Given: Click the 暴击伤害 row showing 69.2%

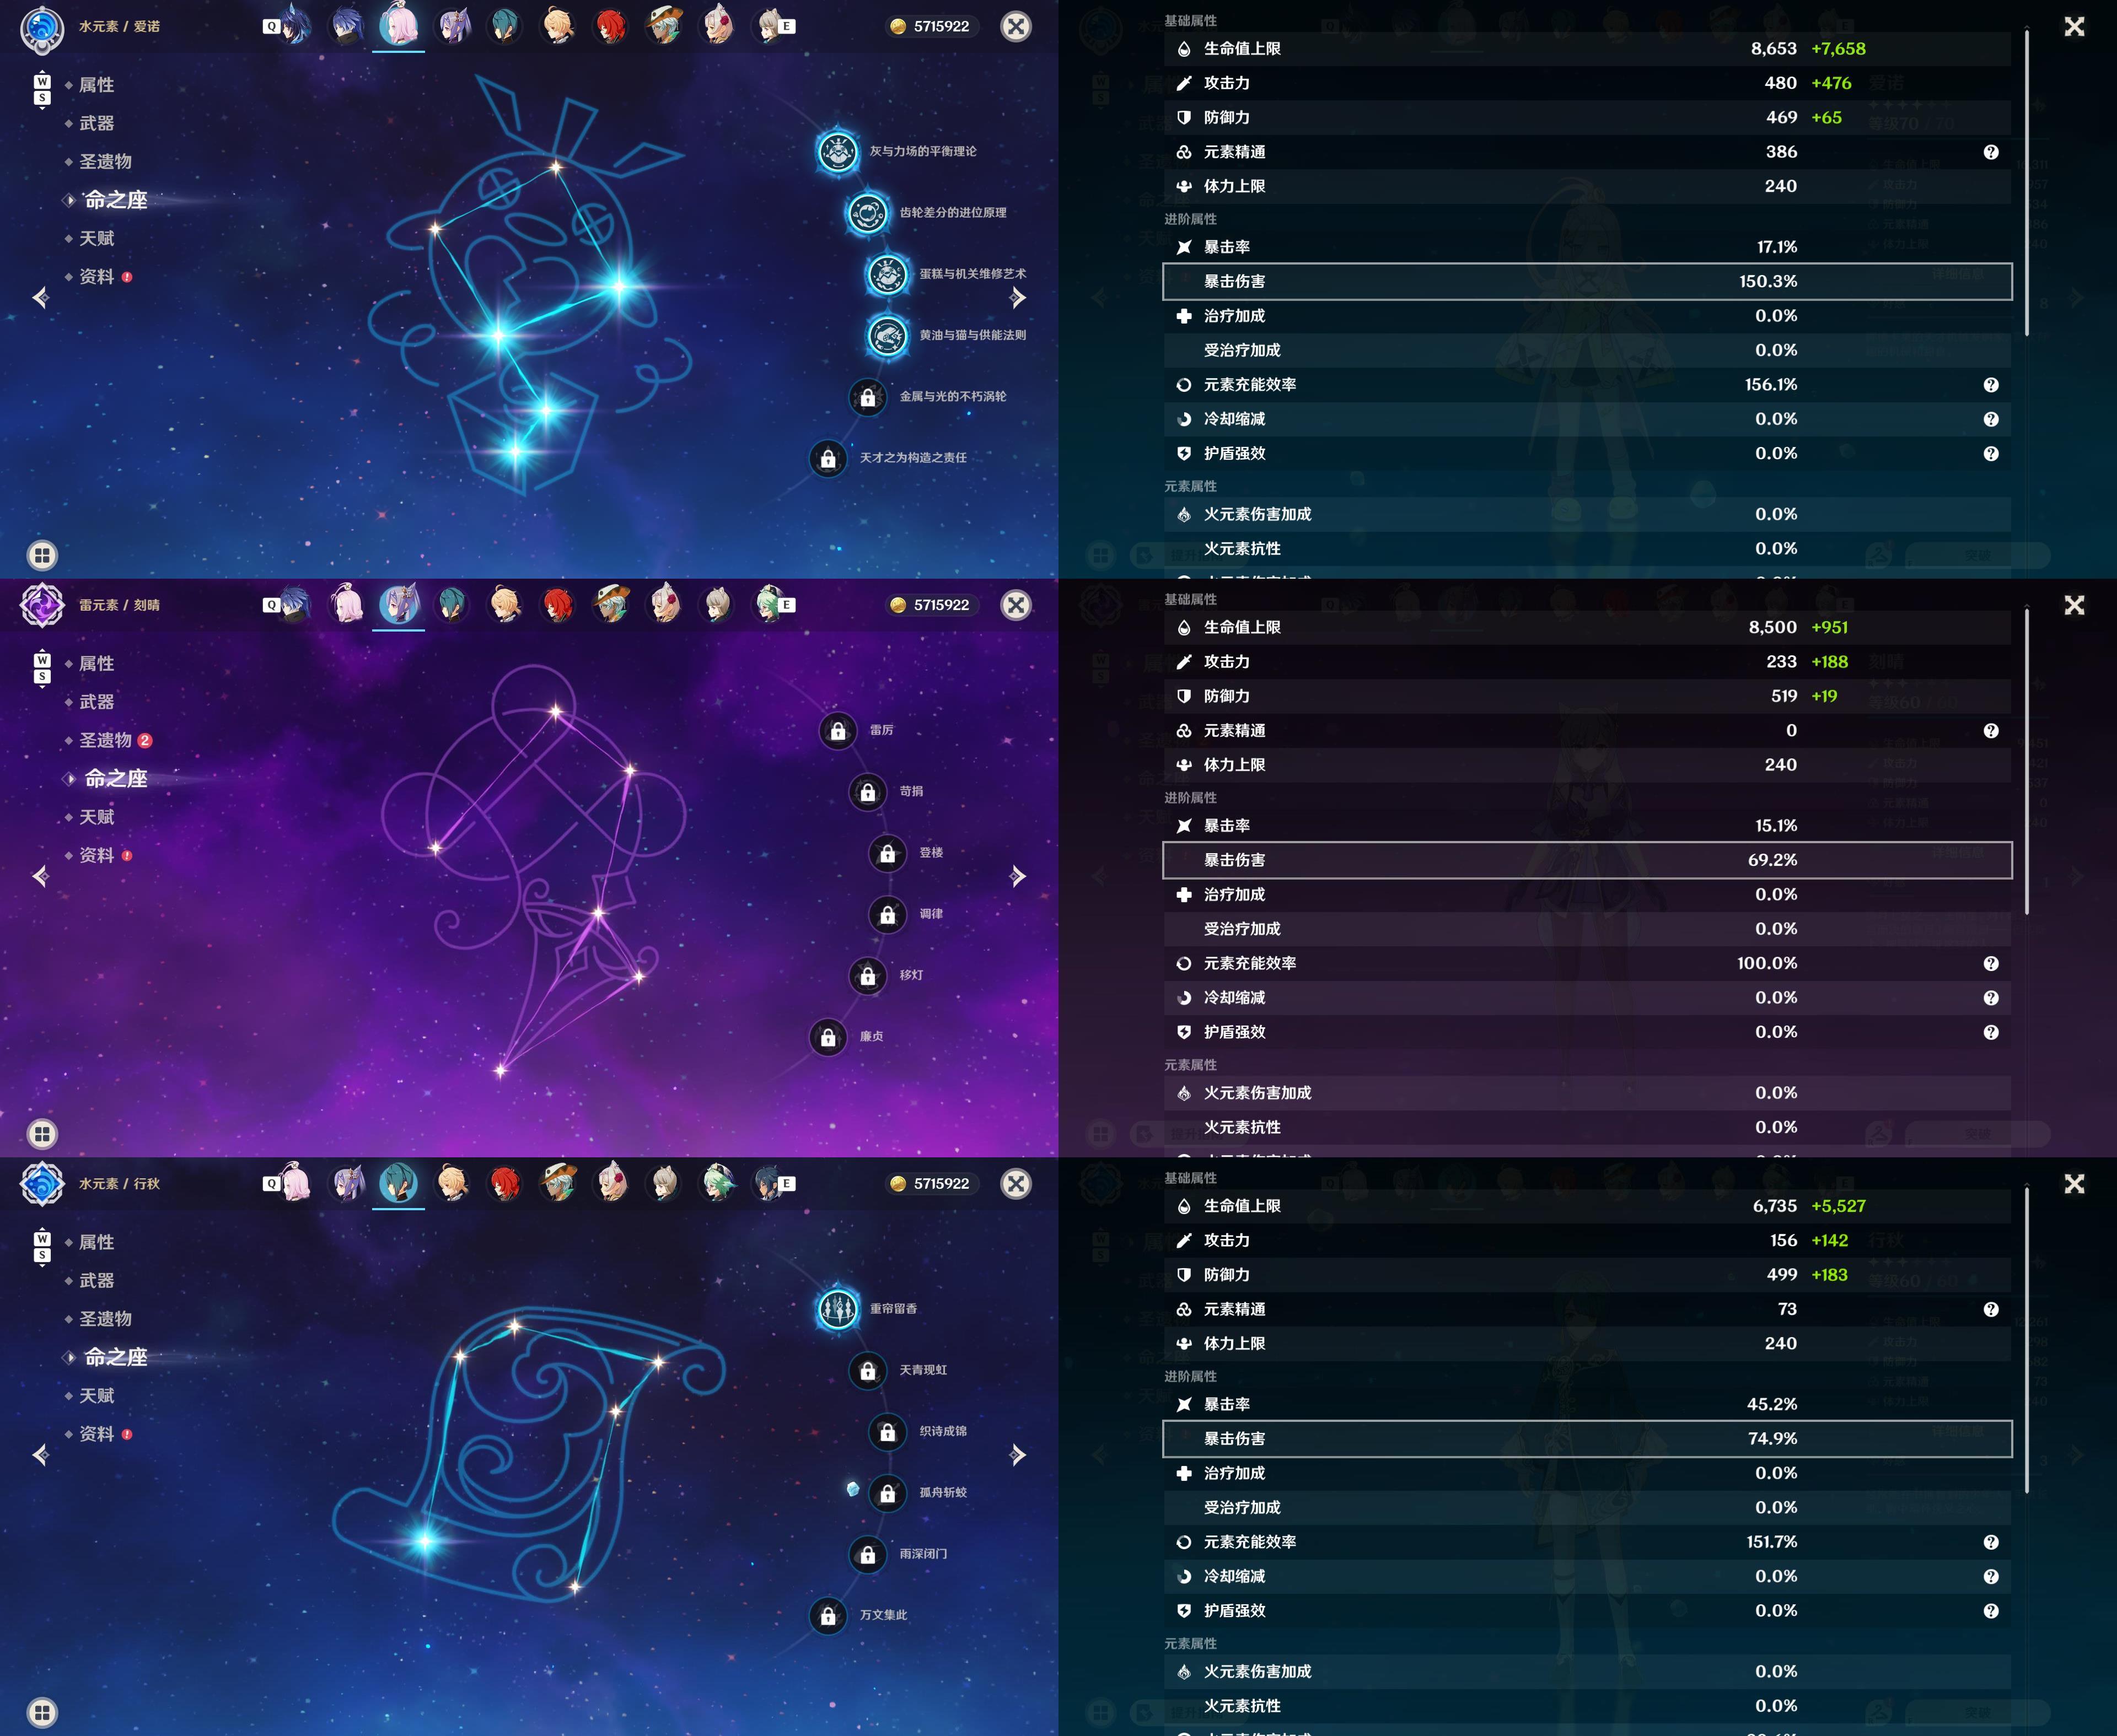Looking at the screenshot, I should (x=1587, y=860).
